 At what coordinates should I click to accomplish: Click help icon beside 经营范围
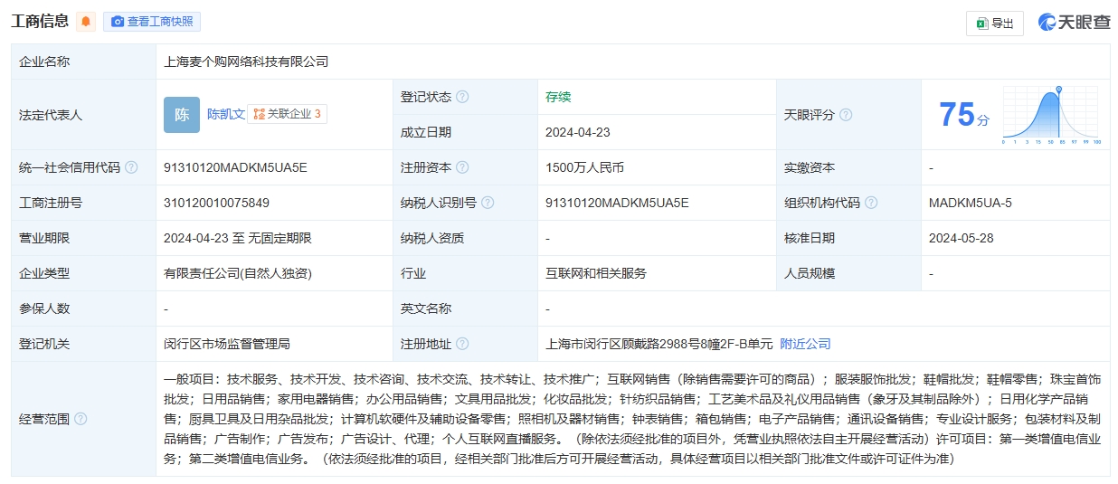click(81, 419)
